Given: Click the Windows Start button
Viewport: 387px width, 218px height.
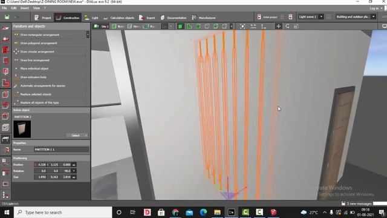Looking at the screenshot, I should [x=7, y=213].
